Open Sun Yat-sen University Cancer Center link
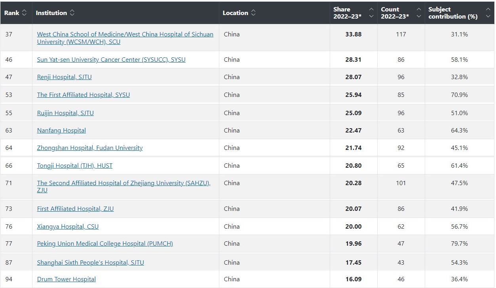The image size is (496, 288). 111,60
